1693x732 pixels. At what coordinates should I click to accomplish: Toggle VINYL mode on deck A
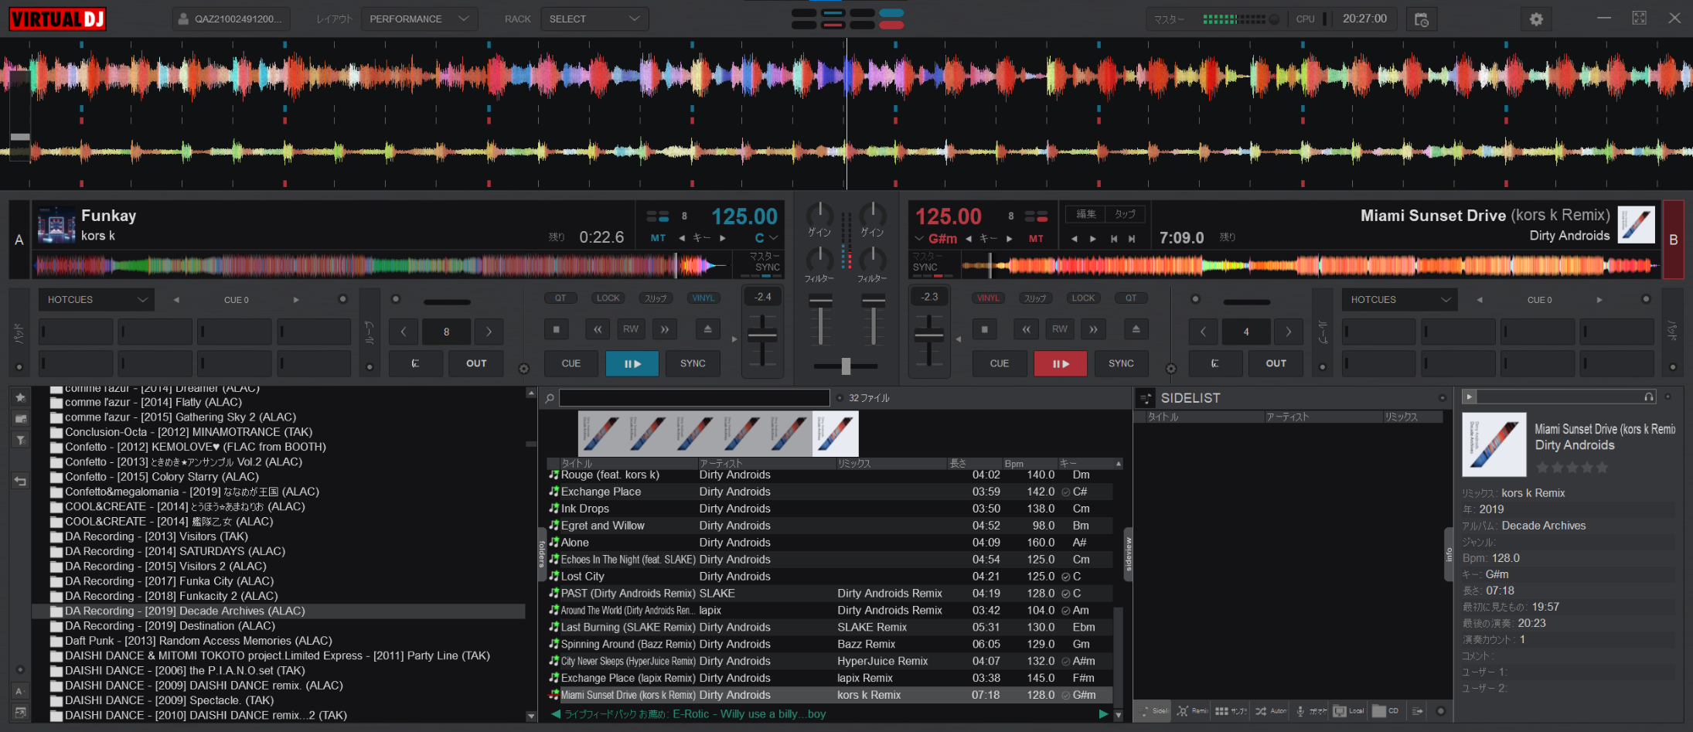click(x=703, y=298)
